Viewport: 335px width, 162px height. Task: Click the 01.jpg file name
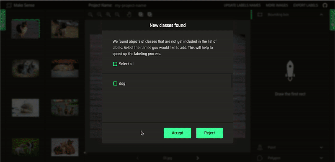[x=167, y=158]
